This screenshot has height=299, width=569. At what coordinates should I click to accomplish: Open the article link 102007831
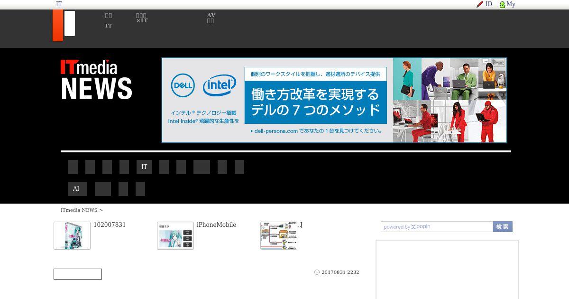110,225
